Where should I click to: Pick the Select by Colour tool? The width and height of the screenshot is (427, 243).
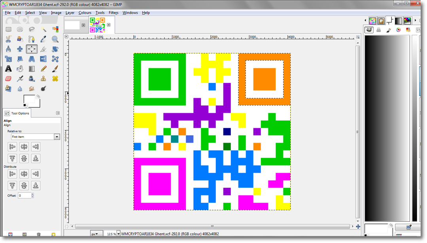tap(55, 29)
